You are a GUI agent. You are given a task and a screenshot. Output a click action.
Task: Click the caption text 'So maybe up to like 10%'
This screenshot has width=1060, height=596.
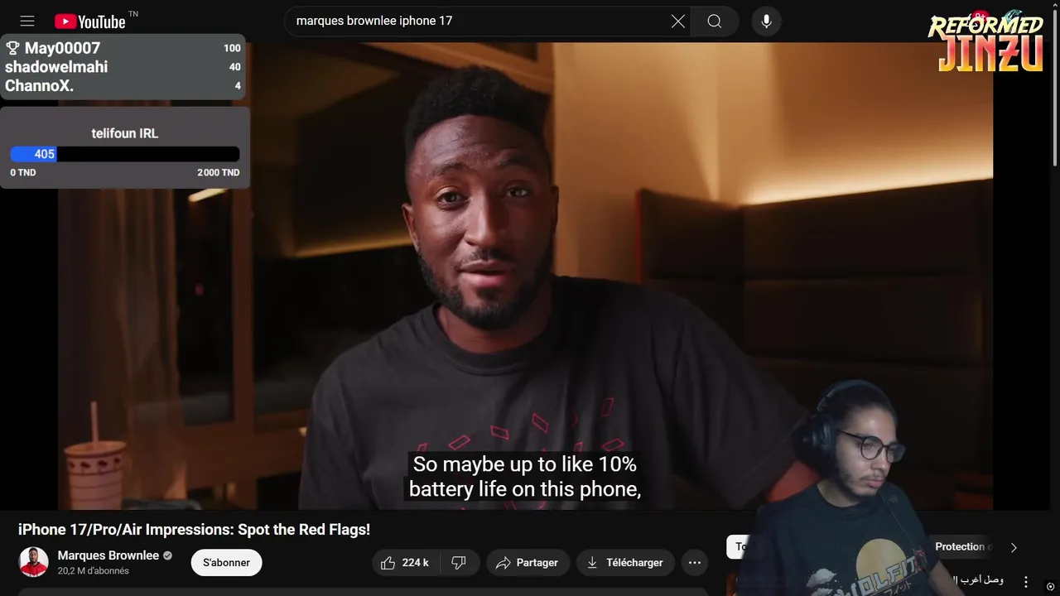pos(525,464)
